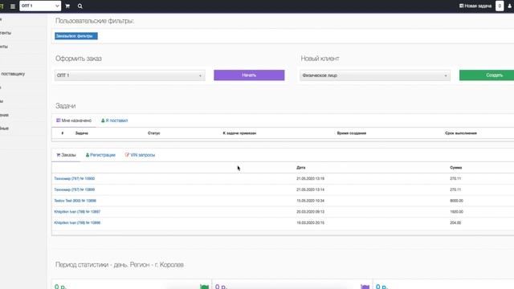
Task: Click the purple 'Начать' button
Action: (x=249, y=75)
